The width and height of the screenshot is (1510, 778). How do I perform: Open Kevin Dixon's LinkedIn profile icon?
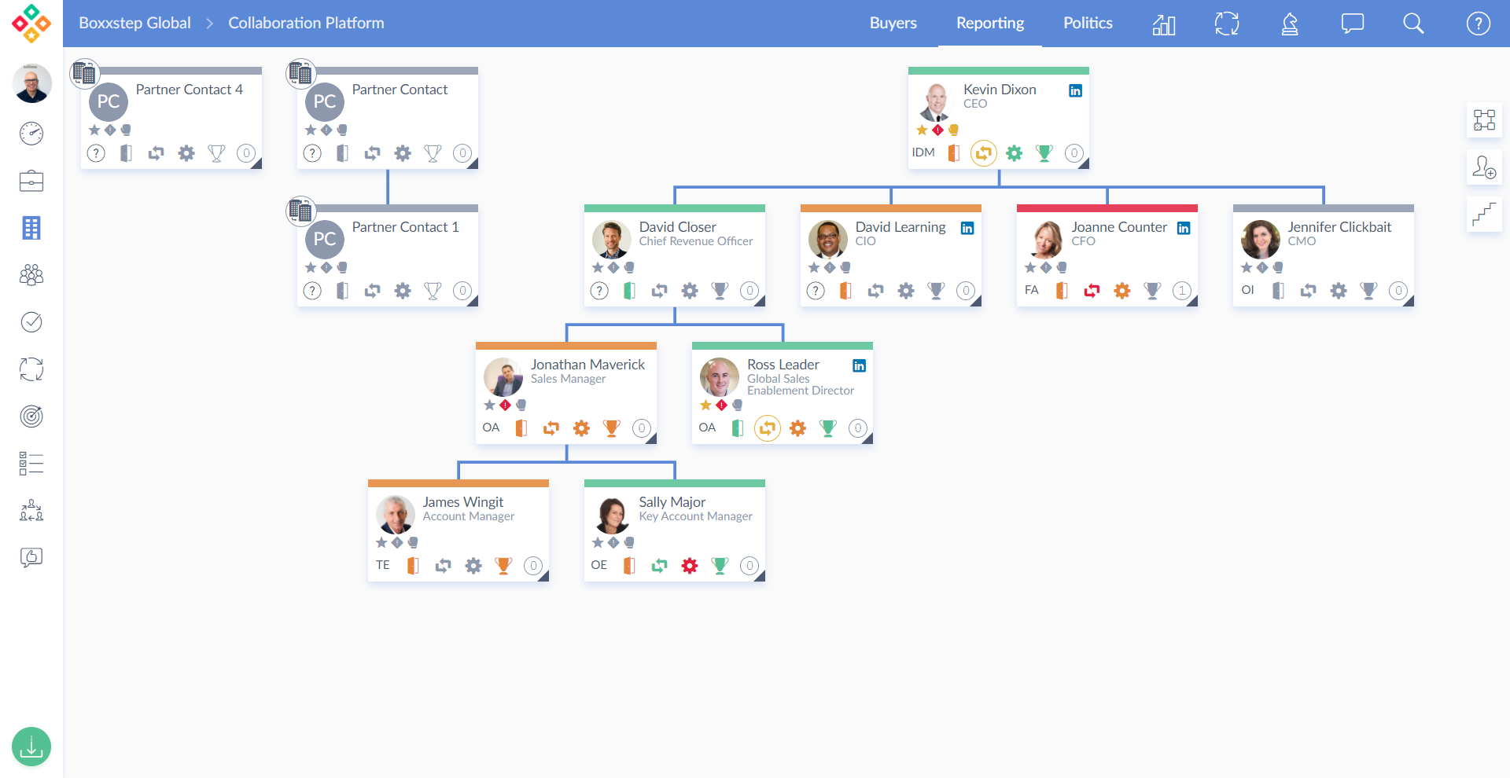point(1075,90)
